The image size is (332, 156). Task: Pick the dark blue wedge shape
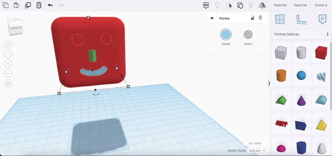(x=301, y=125)
